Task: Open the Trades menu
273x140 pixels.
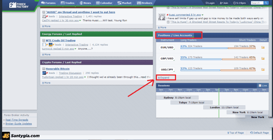Action: coord(68,3)
